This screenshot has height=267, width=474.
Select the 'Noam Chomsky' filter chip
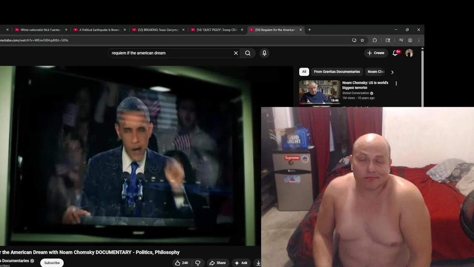tap(376, 72)
